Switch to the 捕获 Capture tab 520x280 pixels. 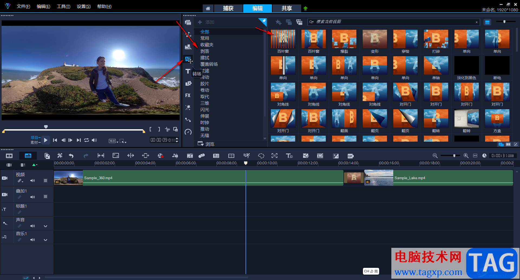click(228, 8)
